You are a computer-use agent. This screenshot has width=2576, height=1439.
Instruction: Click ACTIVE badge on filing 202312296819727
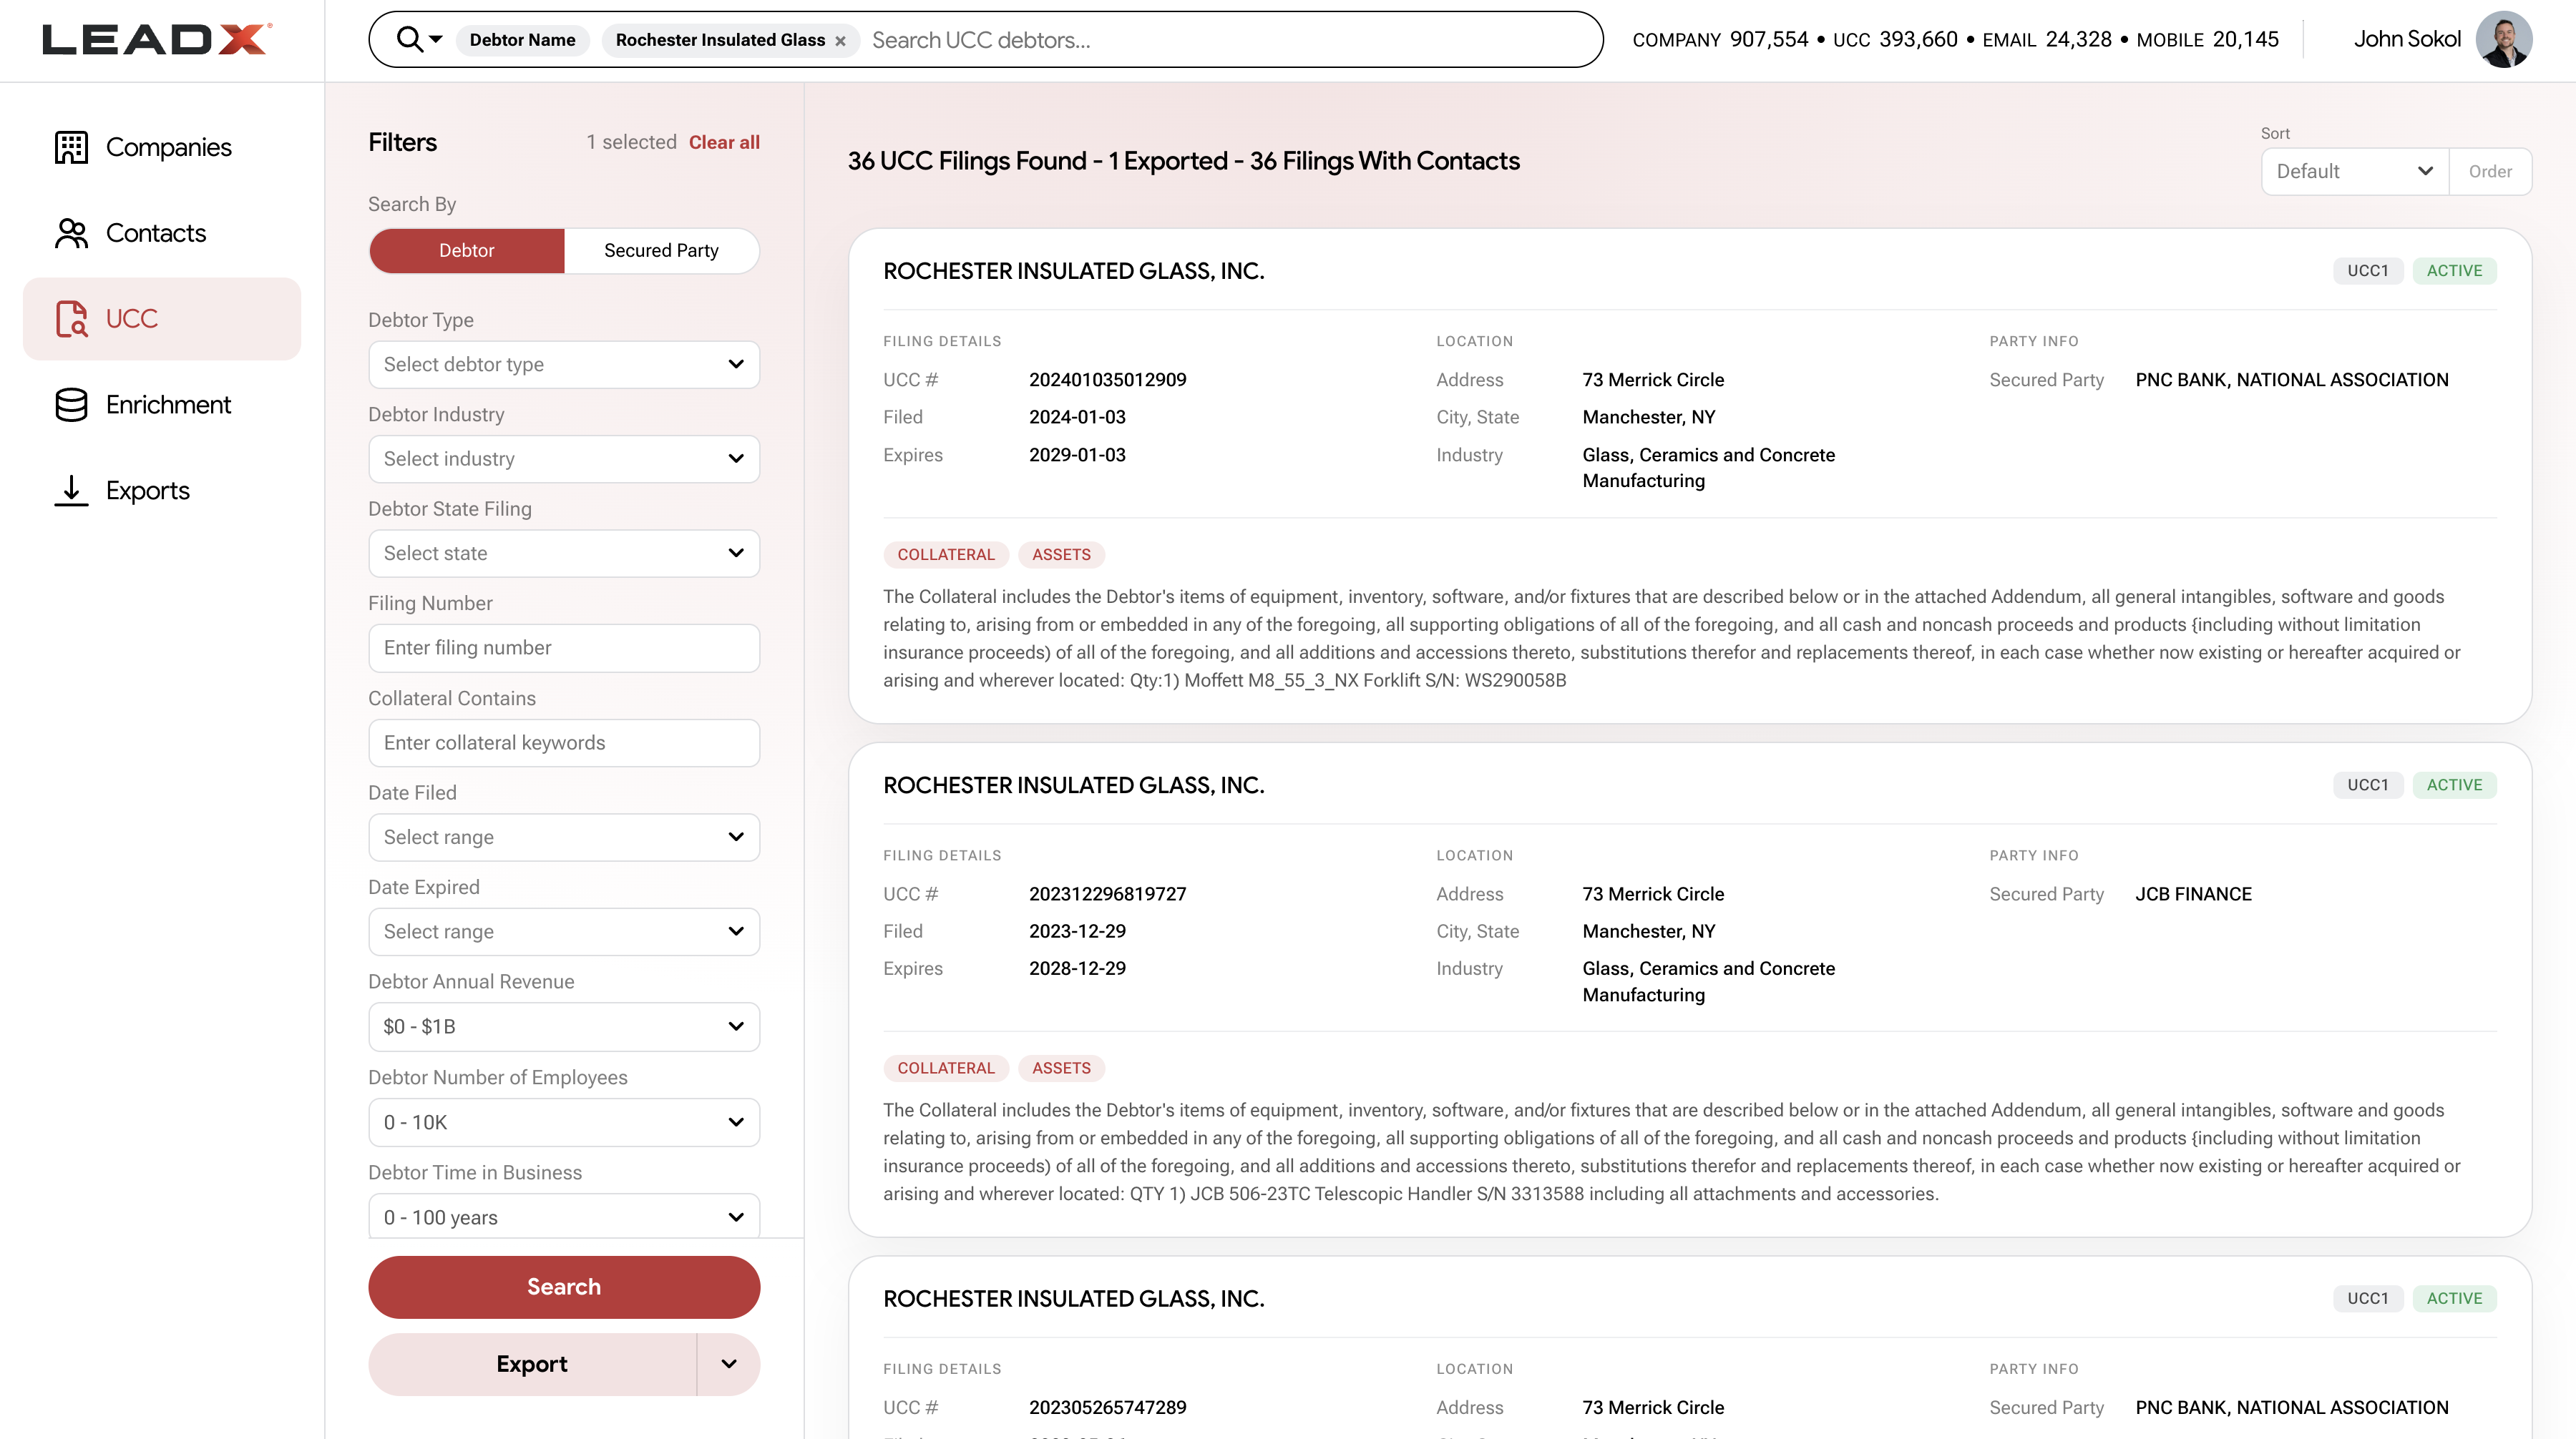[x=2454, y=785]
